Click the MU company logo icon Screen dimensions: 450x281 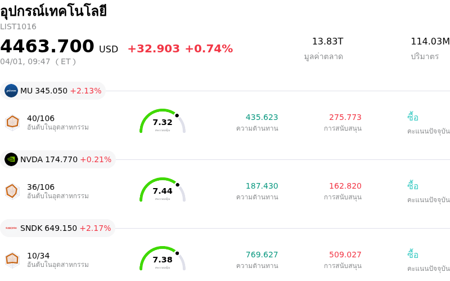coord(11,91)
